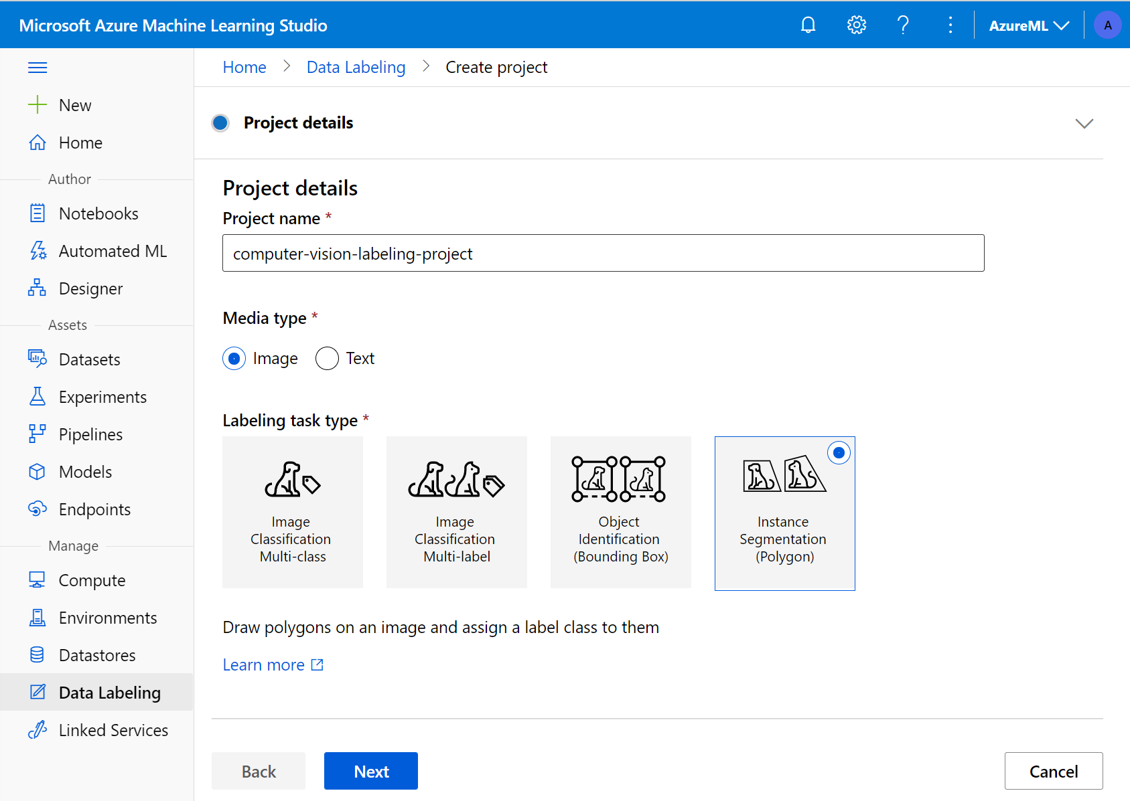
Task: Choose Image Classification Multi-label card
Action: [457, 513]
